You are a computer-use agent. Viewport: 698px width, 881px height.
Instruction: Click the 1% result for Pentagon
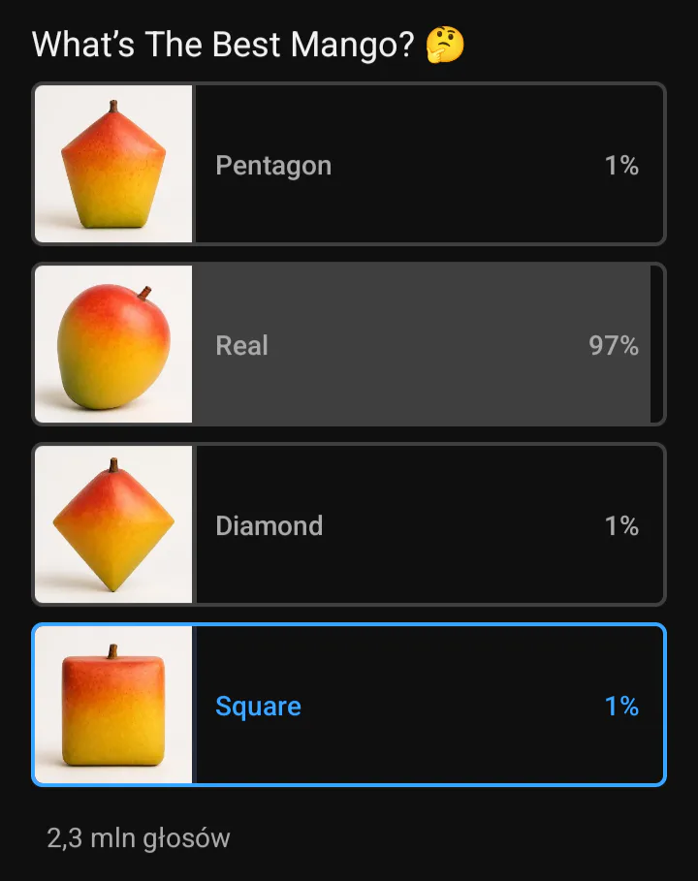621,165
